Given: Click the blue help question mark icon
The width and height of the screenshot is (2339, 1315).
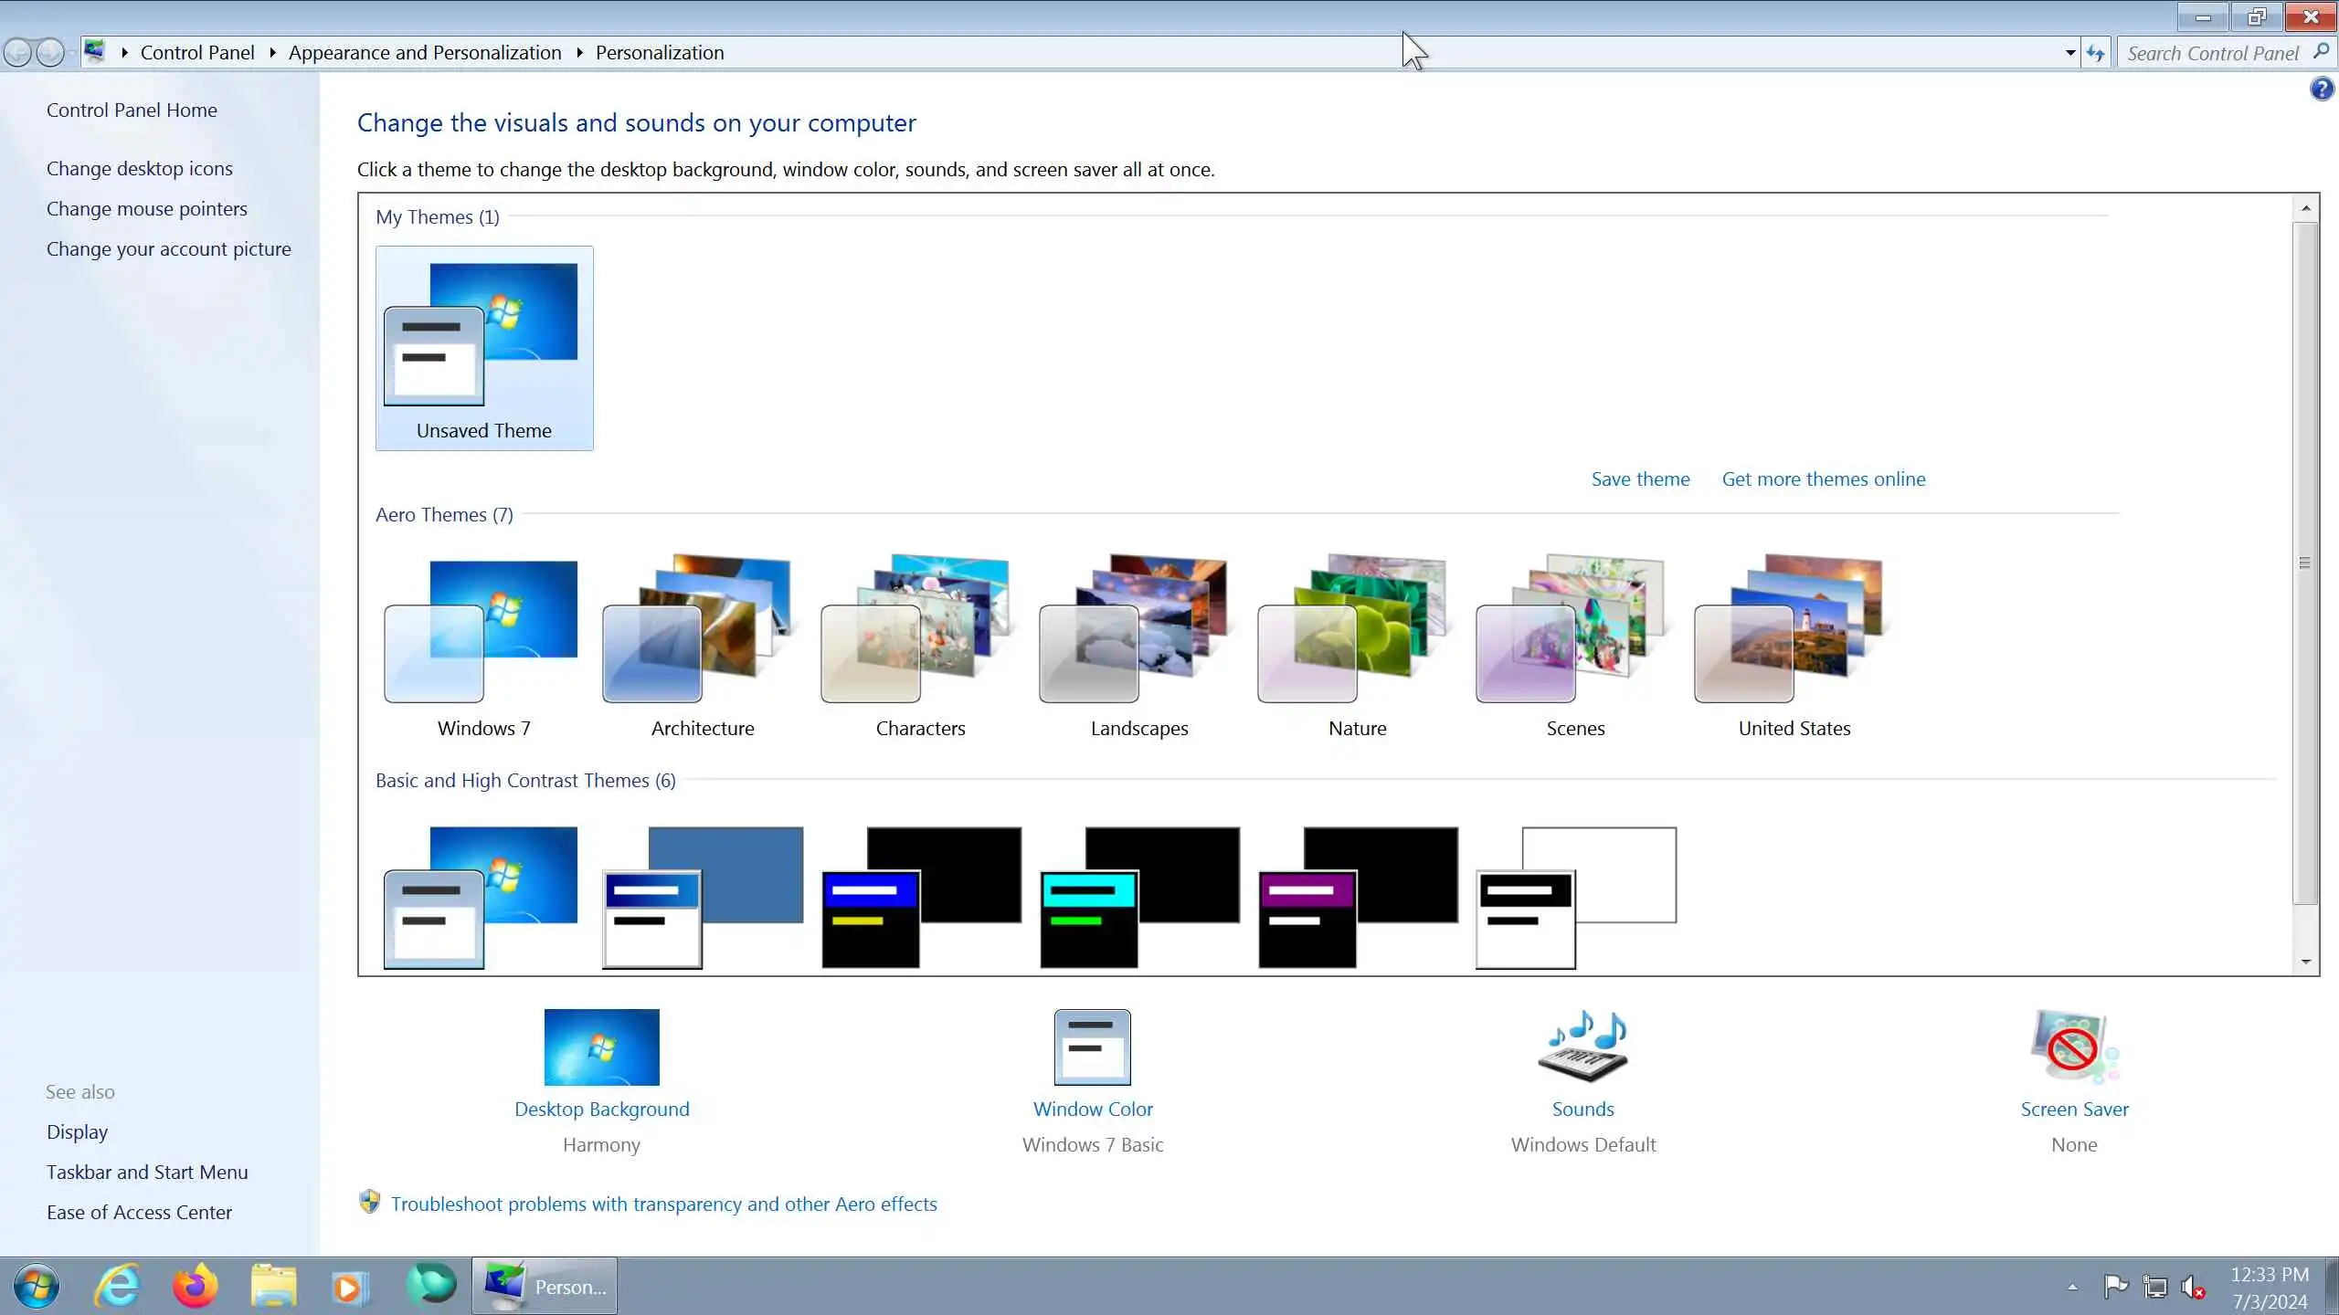Looking at the screenshot, I should [x=2321, y=89].
